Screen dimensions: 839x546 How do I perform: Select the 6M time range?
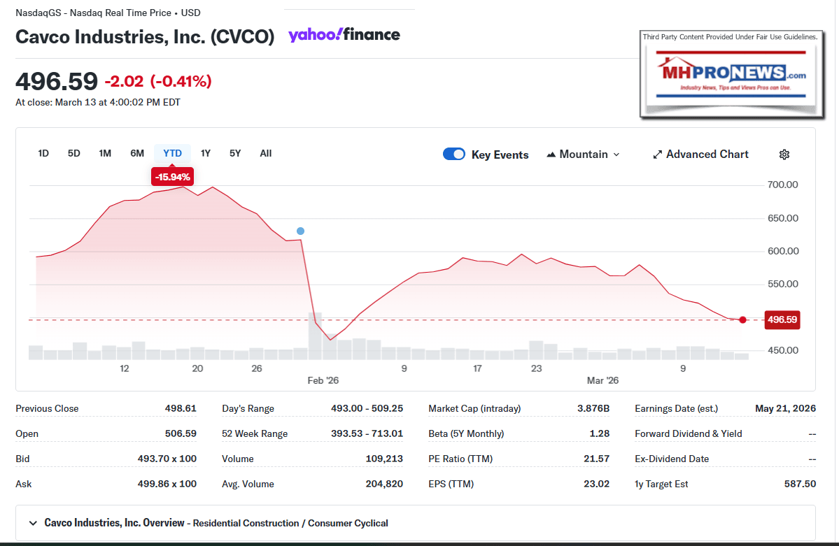click(x=137, y=153)
